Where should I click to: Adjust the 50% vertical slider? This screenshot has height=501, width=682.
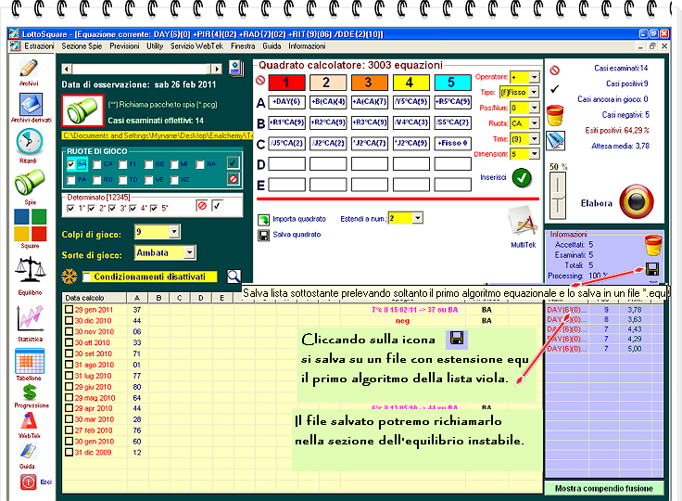[x=558, y=195]
